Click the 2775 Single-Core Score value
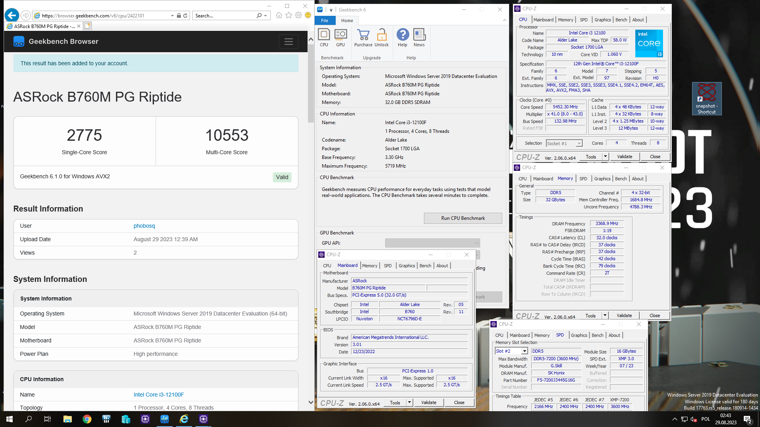This screenshot has width=760, height=427. (84, 135)
